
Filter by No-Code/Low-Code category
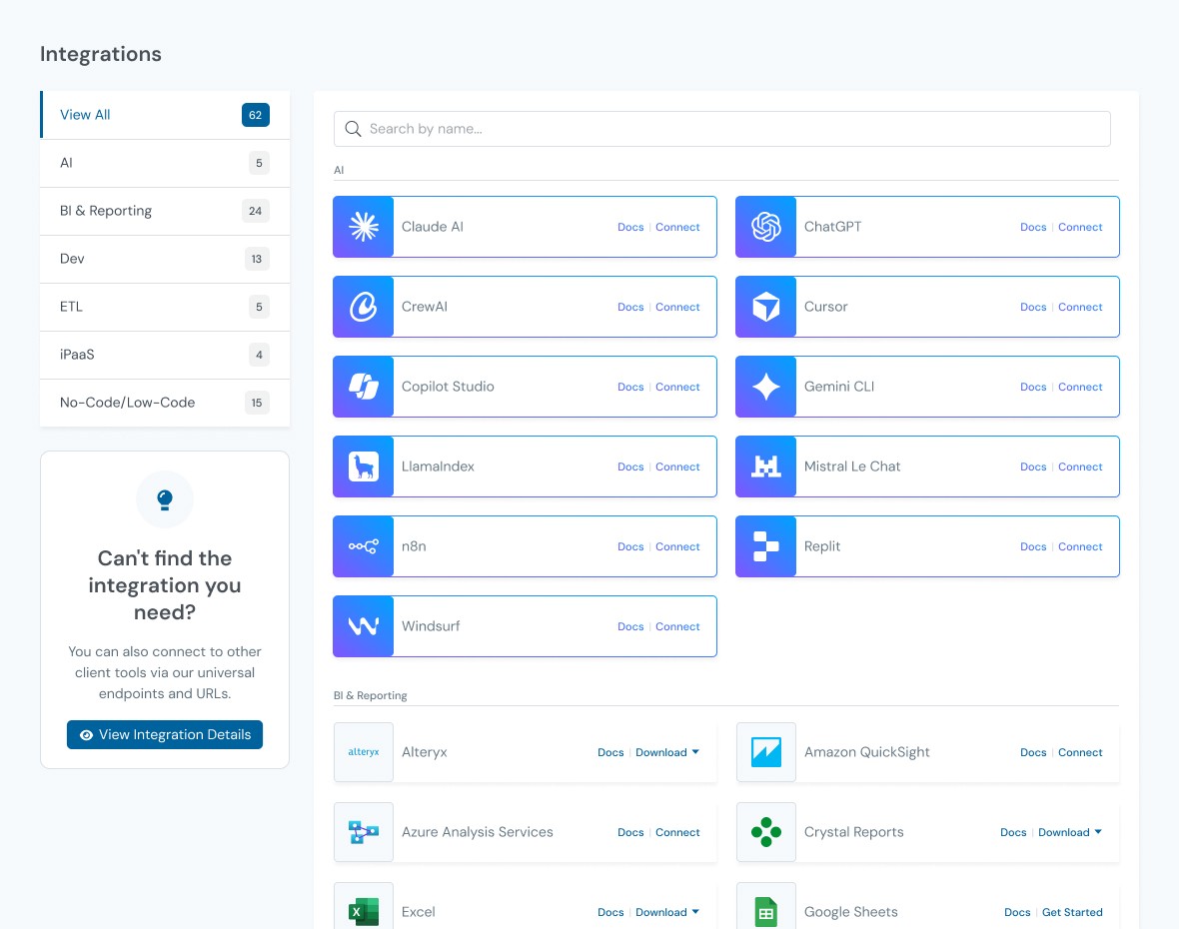point(165,403)
